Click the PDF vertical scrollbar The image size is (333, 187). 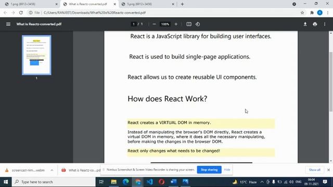[331, 82]
